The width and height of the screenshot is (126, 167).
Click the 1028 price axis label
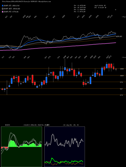pyautogui.click(x=121, y=76)
